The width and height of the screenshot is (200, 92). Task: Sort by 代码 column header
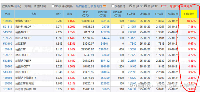coord(8,14)
